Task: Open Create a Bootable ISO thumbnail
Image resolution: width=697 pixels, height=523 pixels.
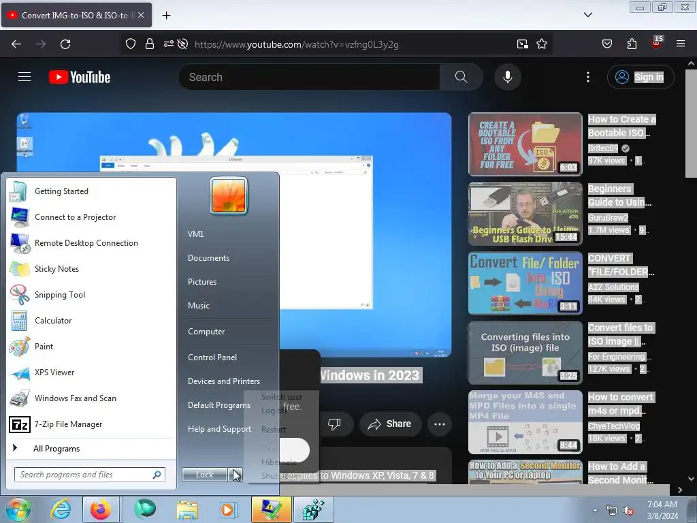Action: tap(525, 144)
